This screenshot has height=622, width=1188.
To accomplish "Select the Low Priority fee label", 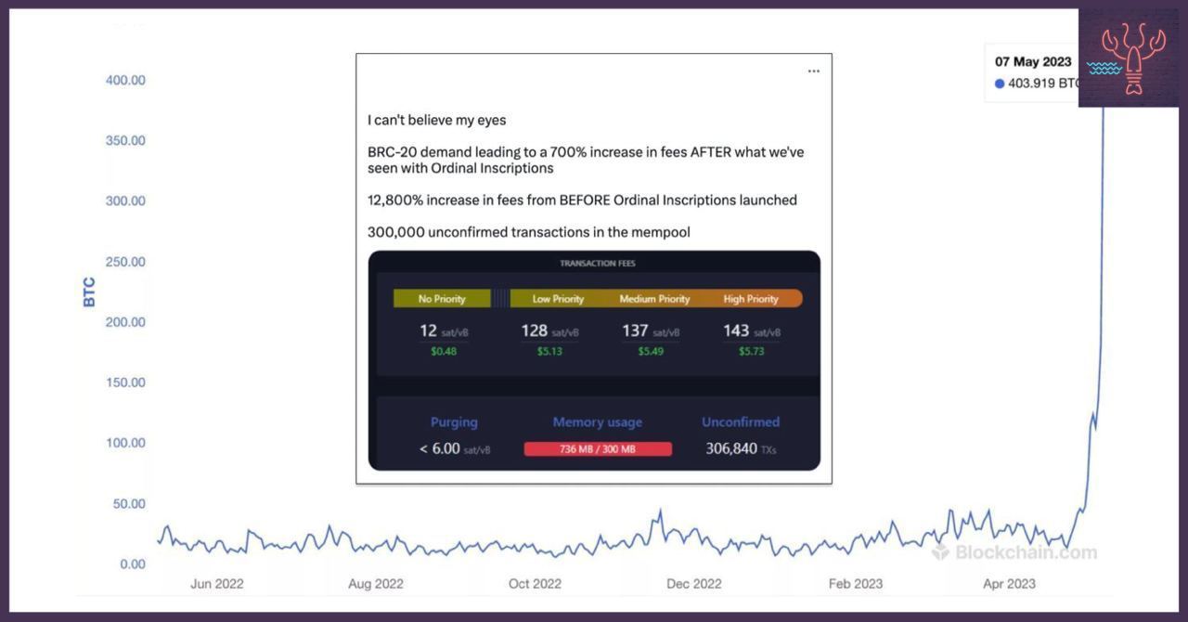I will click(x=558, y=299).
